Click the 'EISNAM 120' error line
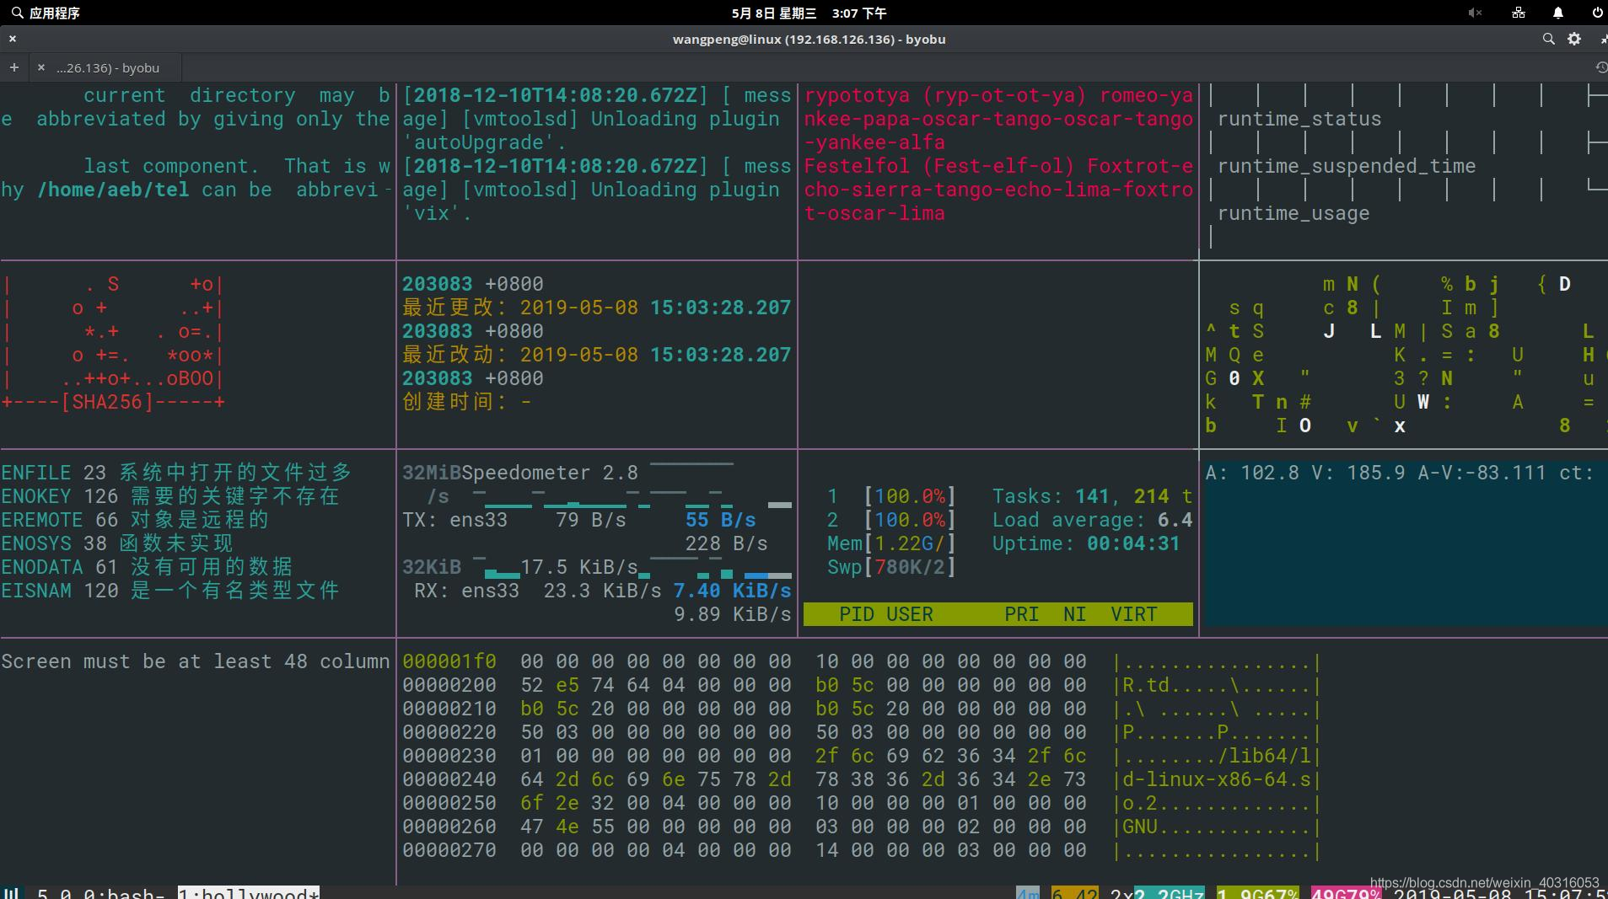The width and height of the screenshot is (1608, 899). 170,591
